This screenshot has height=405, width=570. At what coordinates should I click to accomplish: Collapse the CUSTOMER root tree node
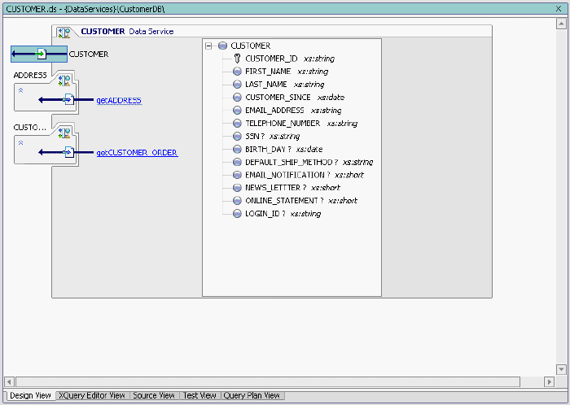tap(208, 46)
